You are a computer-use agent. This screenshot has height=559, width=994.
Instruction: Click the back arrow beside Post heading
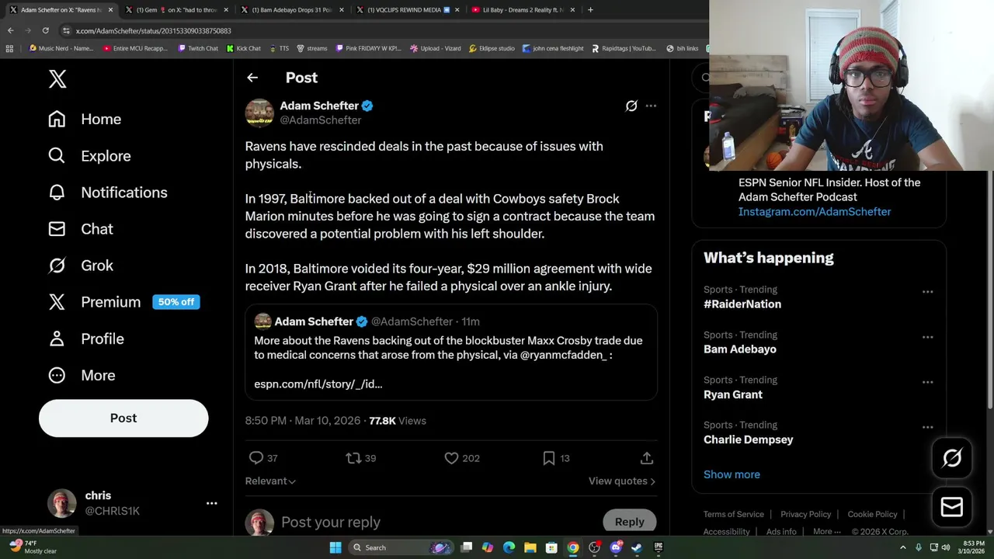pyautogui.click(x=252, y=78)
